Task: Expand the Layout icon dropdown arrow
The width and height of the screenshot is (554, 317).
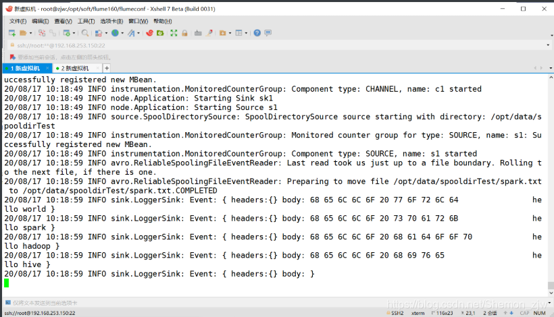Action: pyautogui.click(x=246, y=33)
